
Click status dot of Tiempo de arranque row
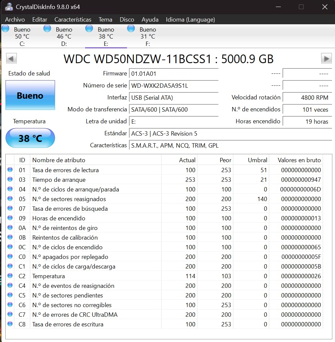pyautogui.click(x=10, y=179)
